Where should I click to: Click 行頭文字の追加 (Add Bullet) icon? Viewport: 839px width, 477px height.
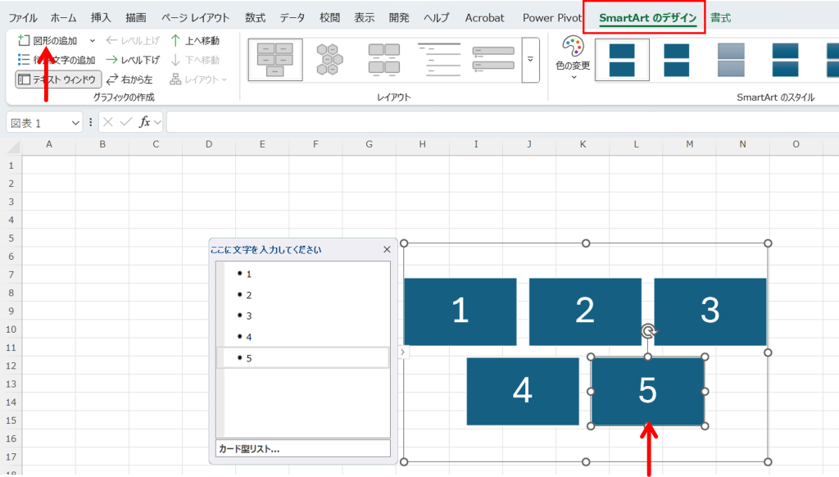coord(24,60)
